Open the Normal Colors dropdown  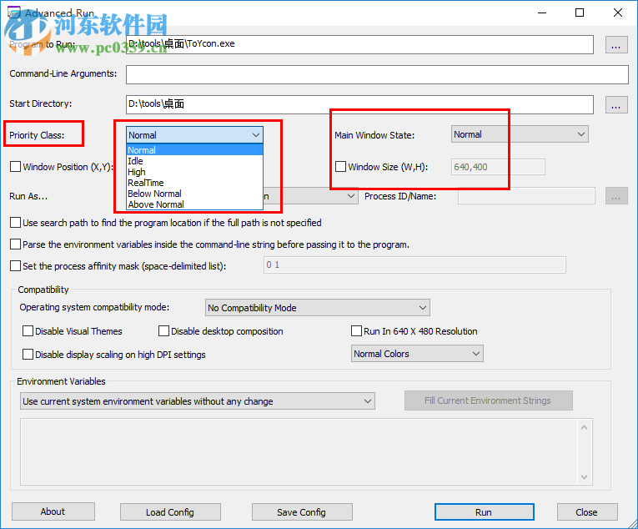417,354
